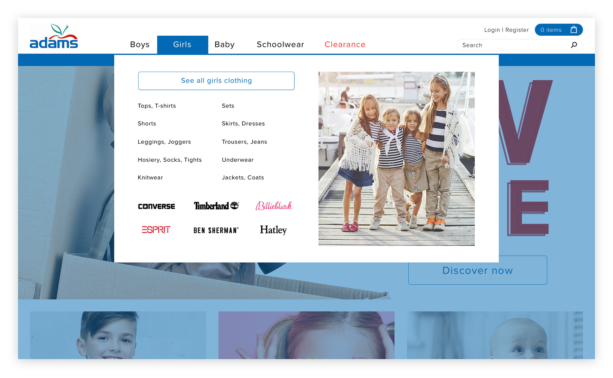Go to Leggings, Joggers category
The height and width of the screenshot is (378, 613).
tap(164, 142)
